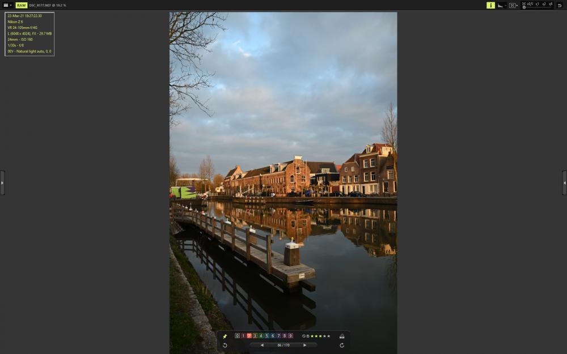
Task: Click the canal photo in the viewer
Action: (x=283, y=183)
